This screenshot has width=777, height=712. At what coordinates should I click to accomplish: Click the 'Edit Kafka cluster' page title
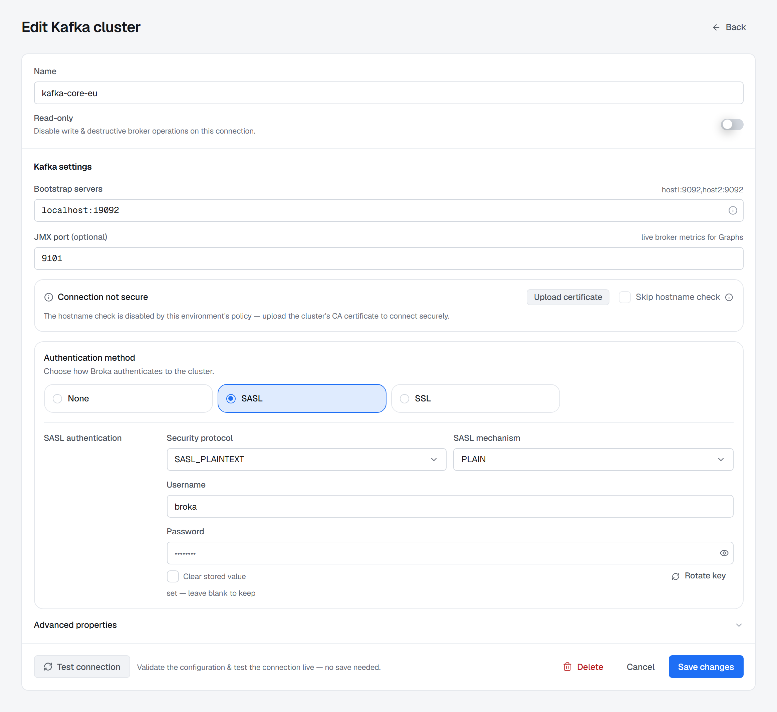click(x=81, y=27)
